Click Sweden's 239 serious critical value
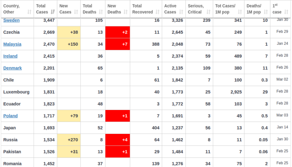Screen dimensions: 292x167 [x=206, y=20]
